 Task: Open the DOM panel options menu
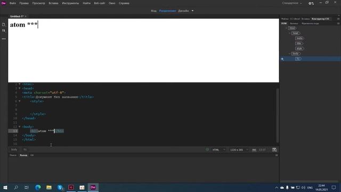point(338,23)
